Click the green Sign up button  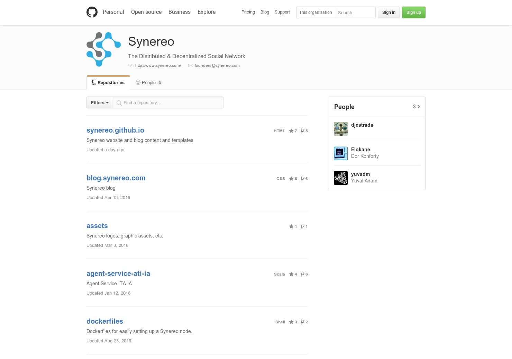tap(414, 12)
